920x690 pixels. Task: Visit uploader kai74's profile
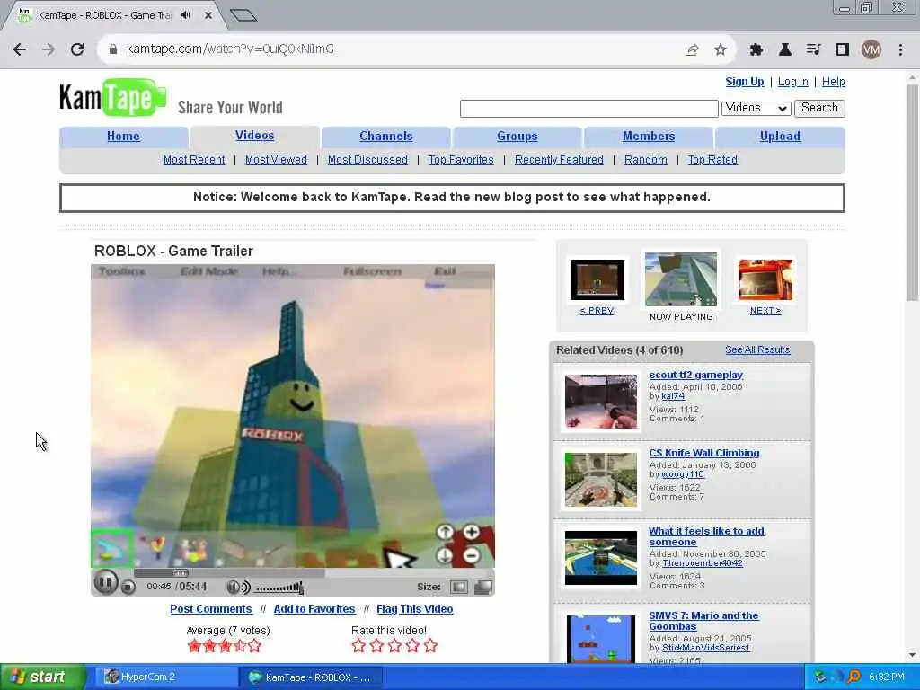(673, 396)
